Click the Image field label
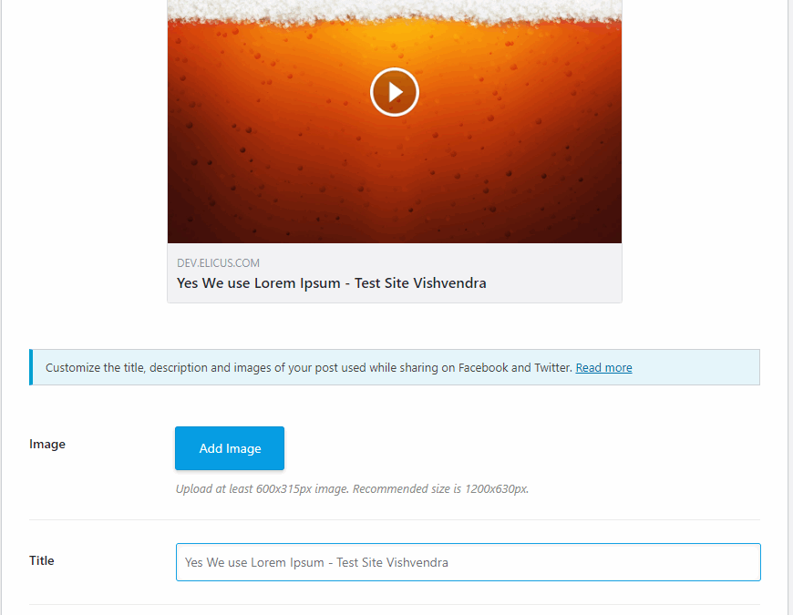 tap(47, 445)
